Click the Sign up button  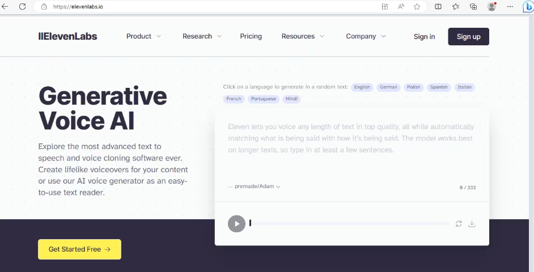pos(469,36)
